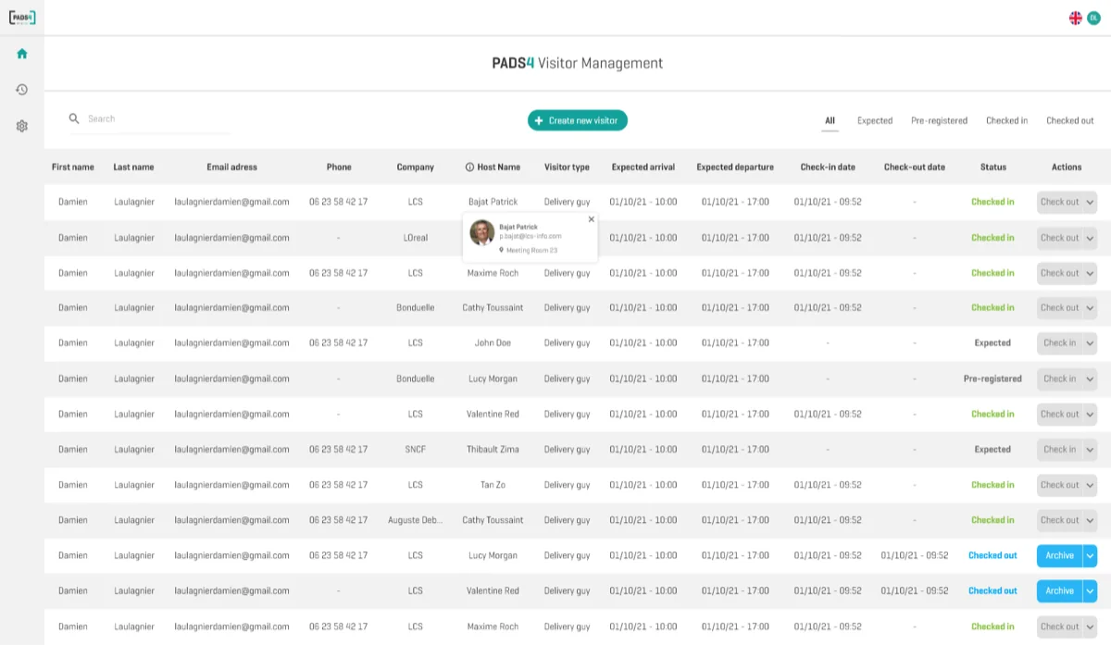1111x645 pixels.
Task: Check in the Pre-registered Bonduelle visitor
Action: point(1059,378)
